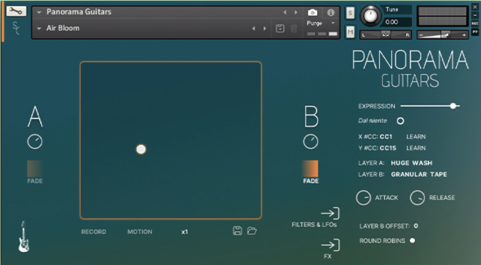Viewport: 481px width, 265px height.
Task: Click the output level meter display
Action: coord(443,16)
